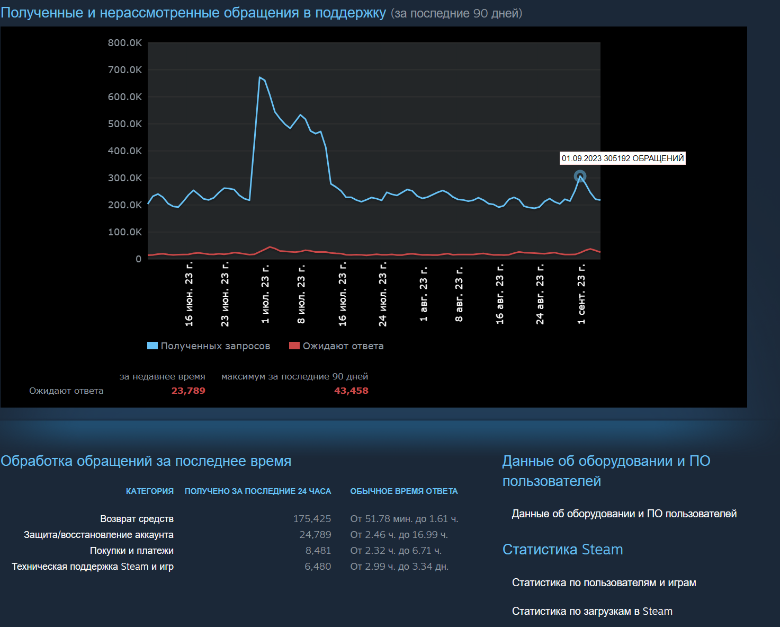Screen dimensions: 780x627
Task: Click the value '6,480'
Action: [x=318, y=567]
